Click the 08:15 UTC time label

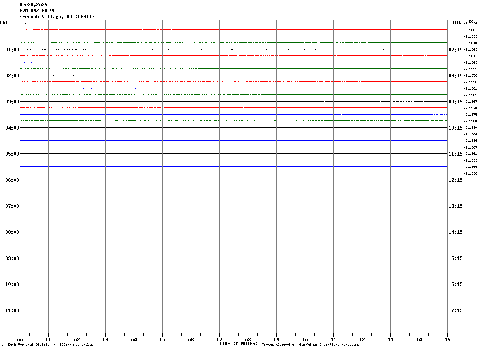click(x=455, y=75)
